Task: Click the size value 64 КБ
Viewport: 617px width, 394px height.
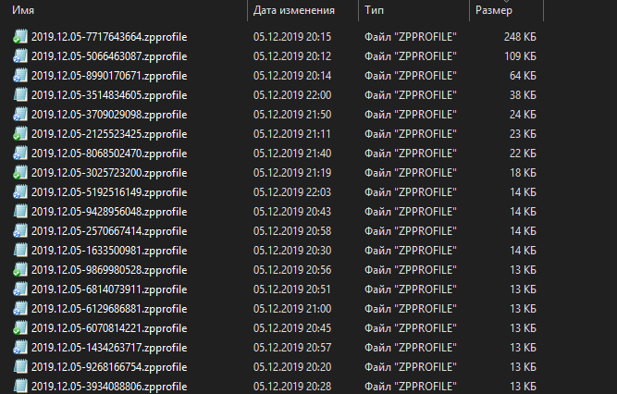Action: pyautogui.click(x=523, y=75)
